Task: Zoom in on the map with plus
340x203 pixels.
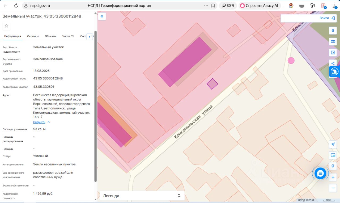Action: click(333, 177)
